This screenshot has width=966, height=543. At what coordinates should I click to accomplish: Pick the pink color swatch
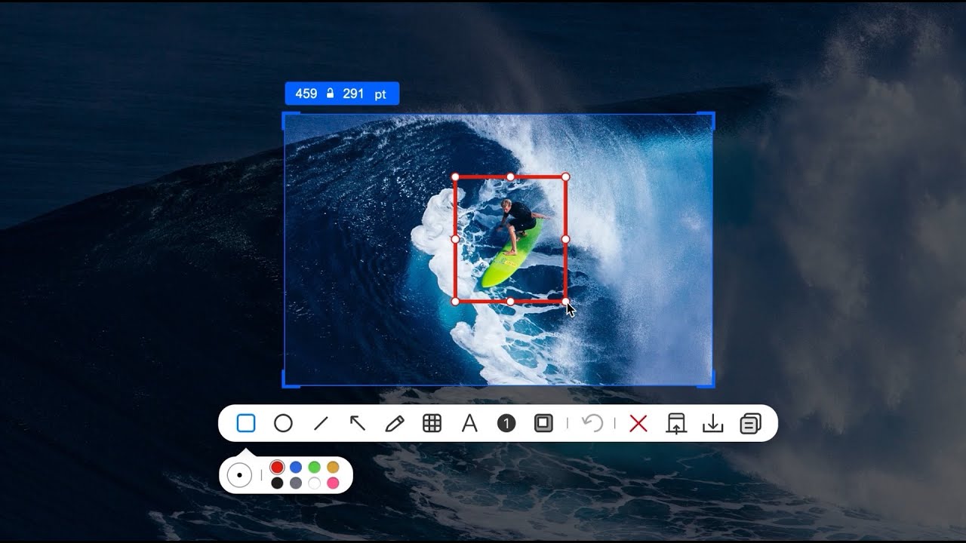[x=333, y=483]
